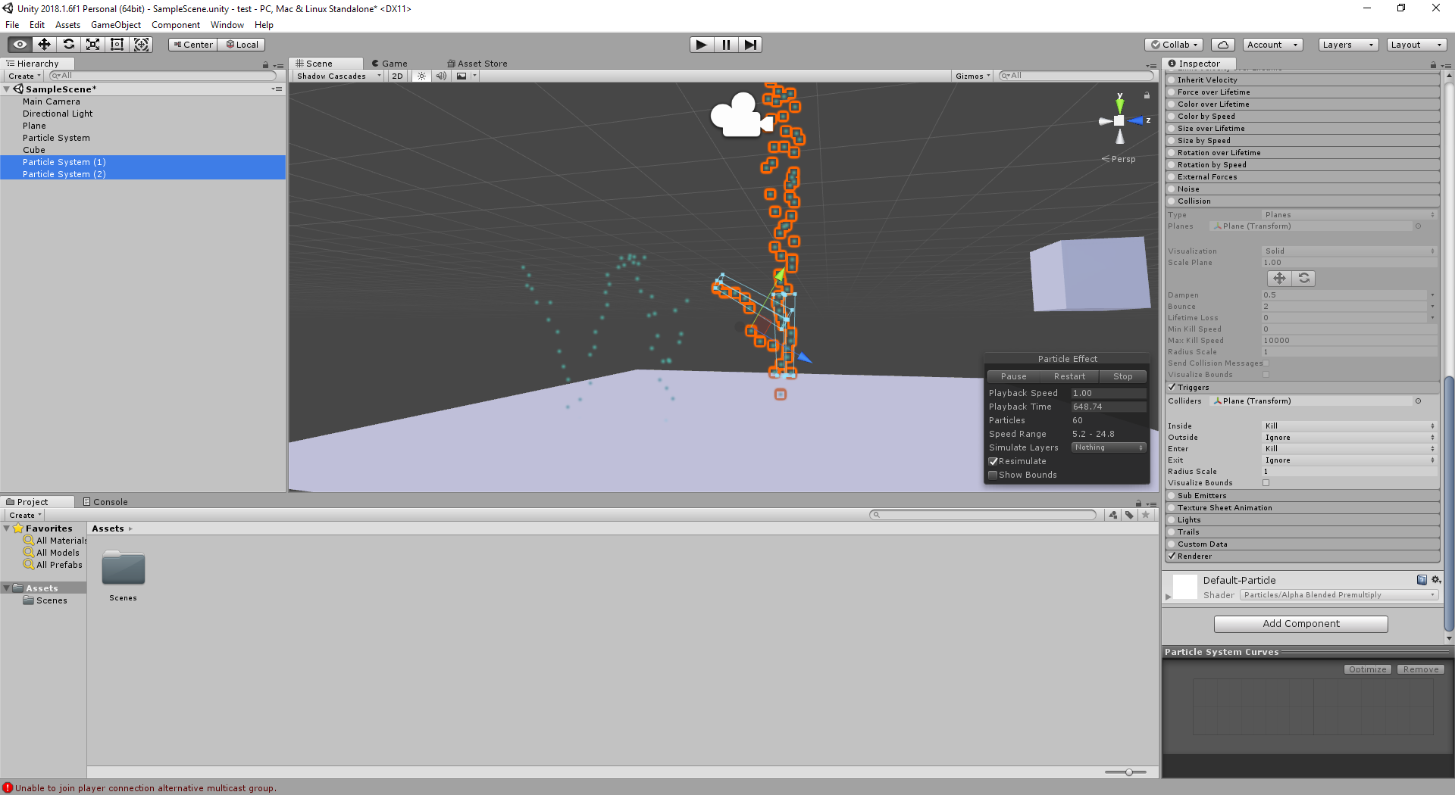
Task: Click the rotate icon under Scale Plane
Action: pos(1303,279)
